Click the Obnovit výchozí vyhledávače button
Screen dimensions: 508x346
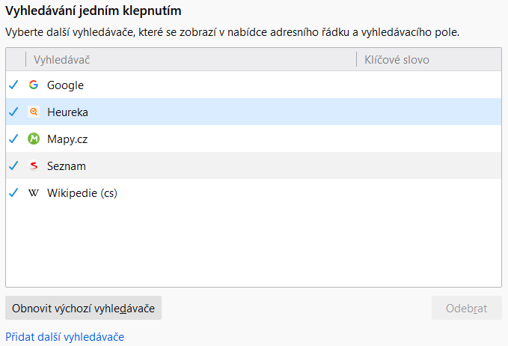click(x=83, y=308)
